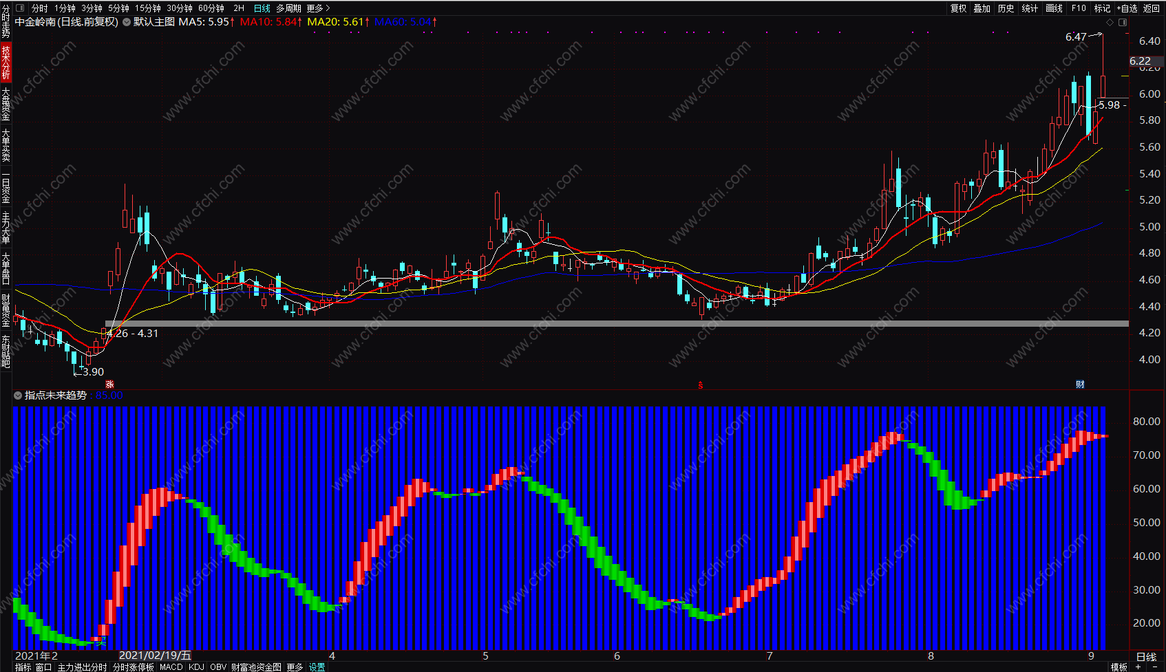
Task: Open the 统计 statistics button
Action: click(x=1030, y=8)
